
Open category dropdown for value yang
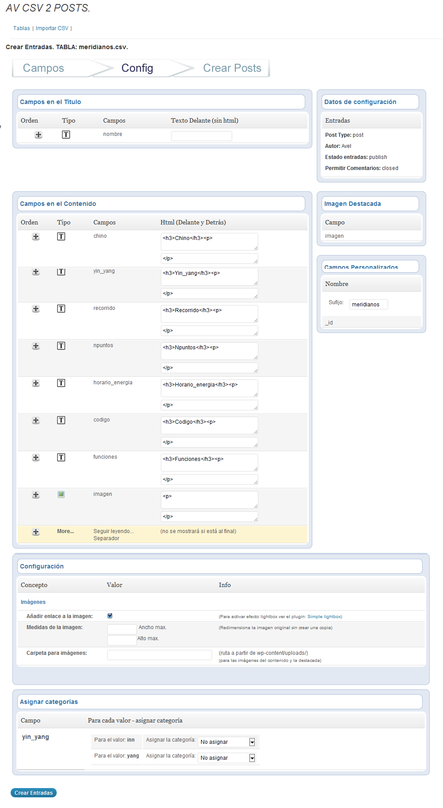228,758
